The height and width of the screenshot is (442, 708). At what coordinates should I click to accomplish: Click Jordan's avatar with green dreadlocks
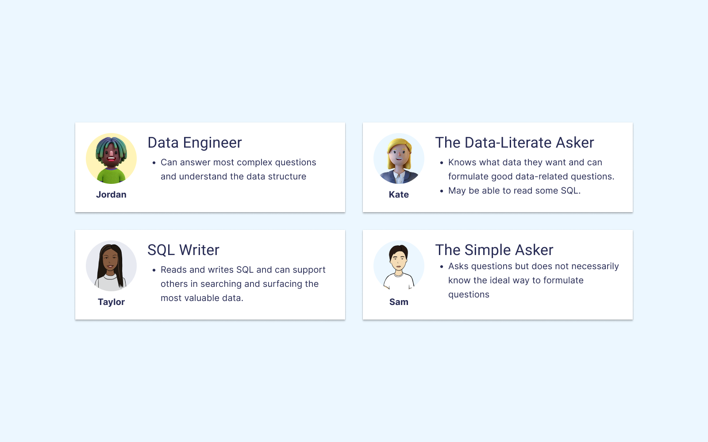[x=111, y=159]
